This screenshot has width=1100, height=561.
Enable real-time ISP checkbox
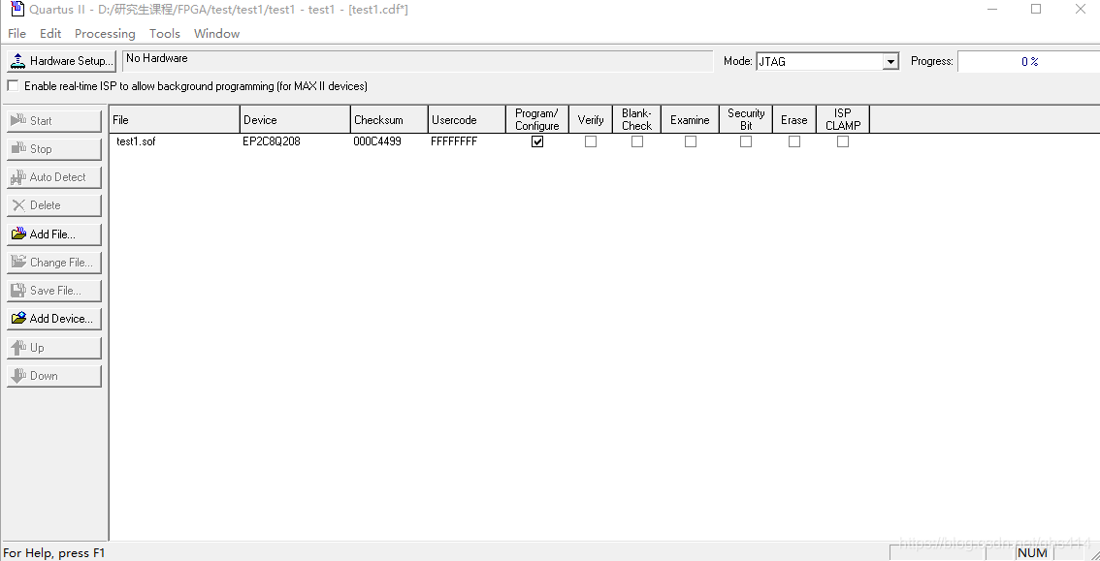coord(13,85)
